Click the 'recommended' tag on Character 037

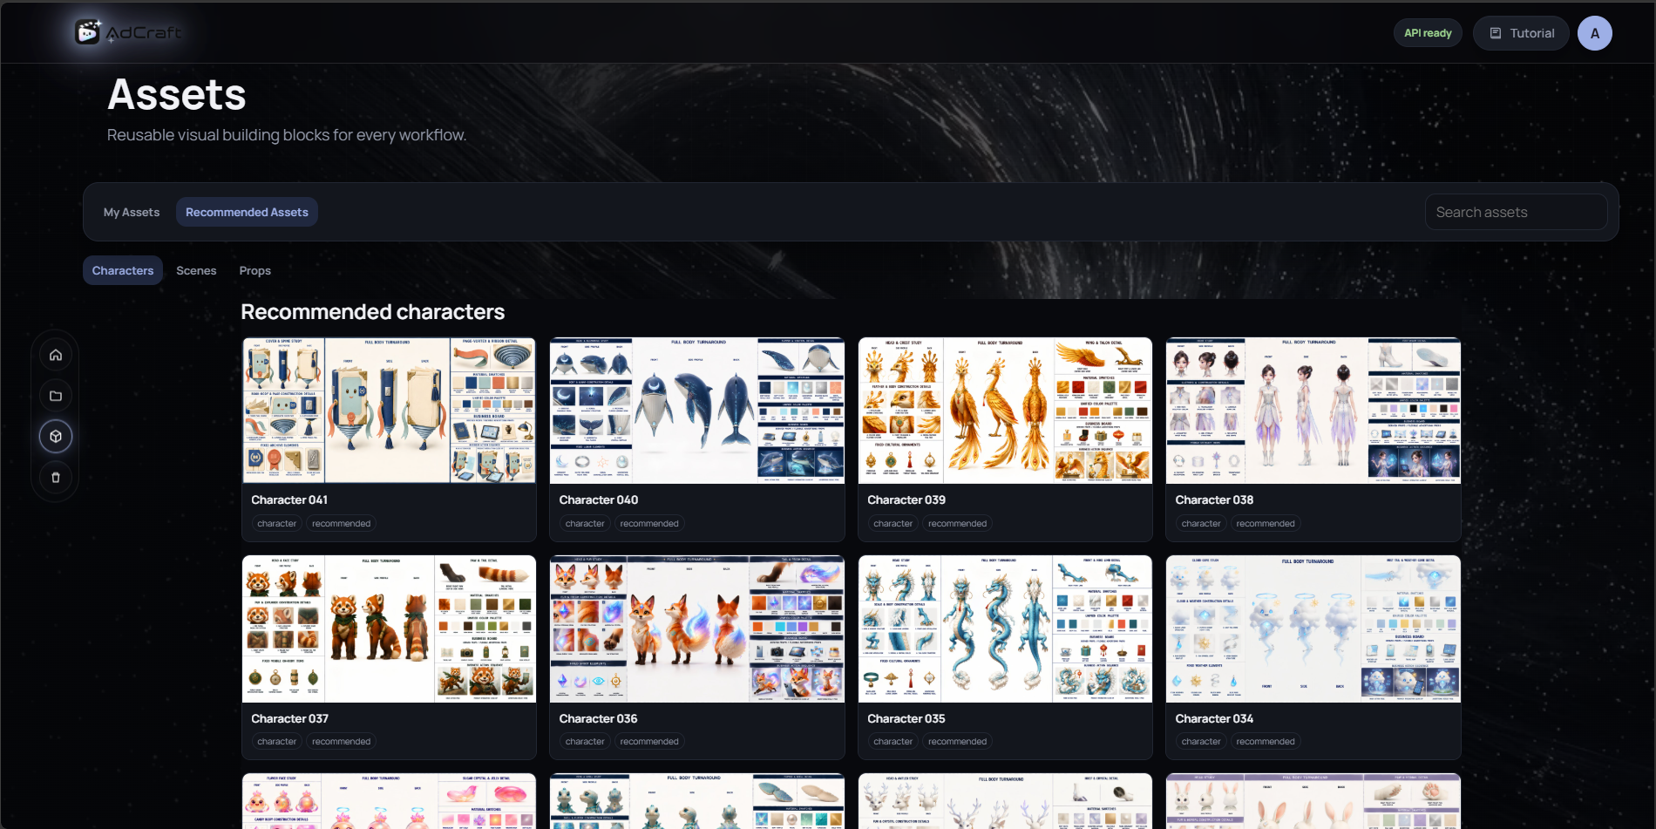coord(342,741)
